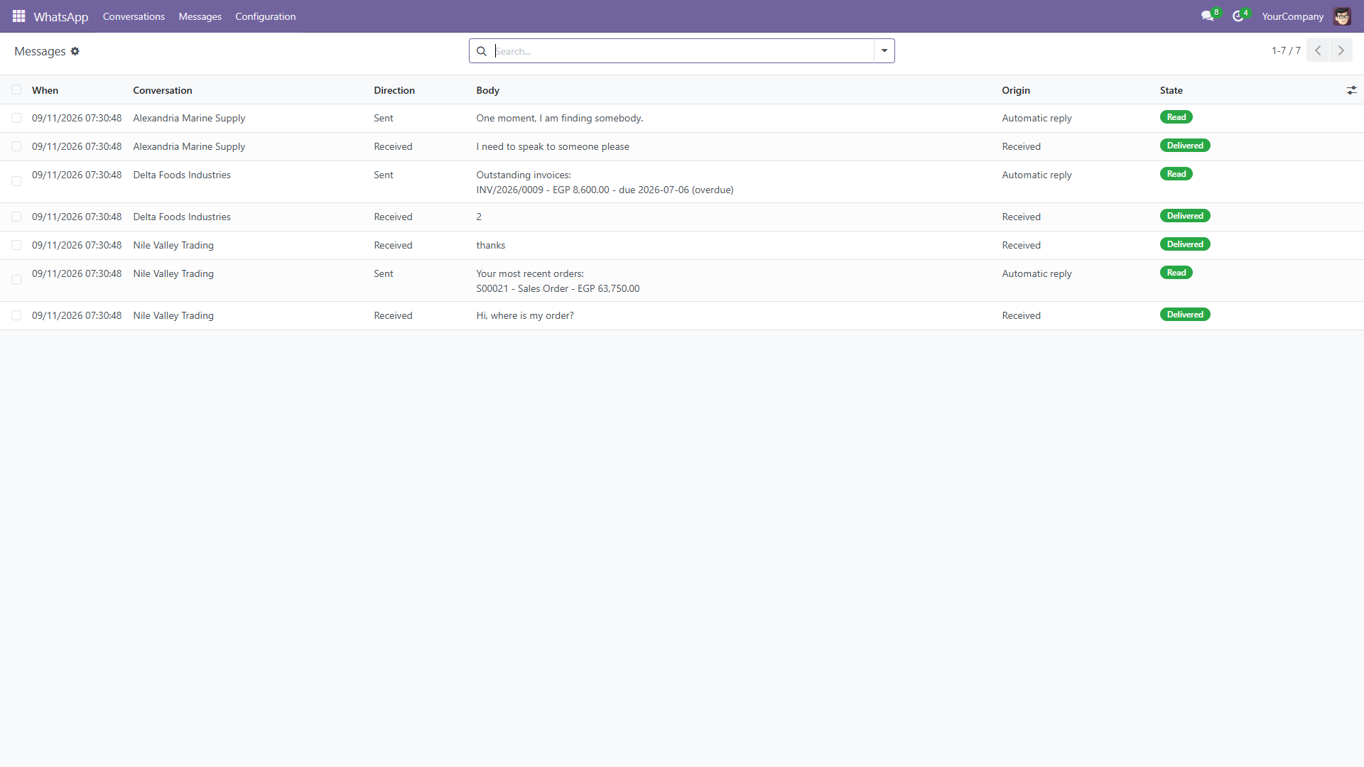Click the WhatsApp app title
This screenshot has height=767, width=1364.
tap(61, 16)
